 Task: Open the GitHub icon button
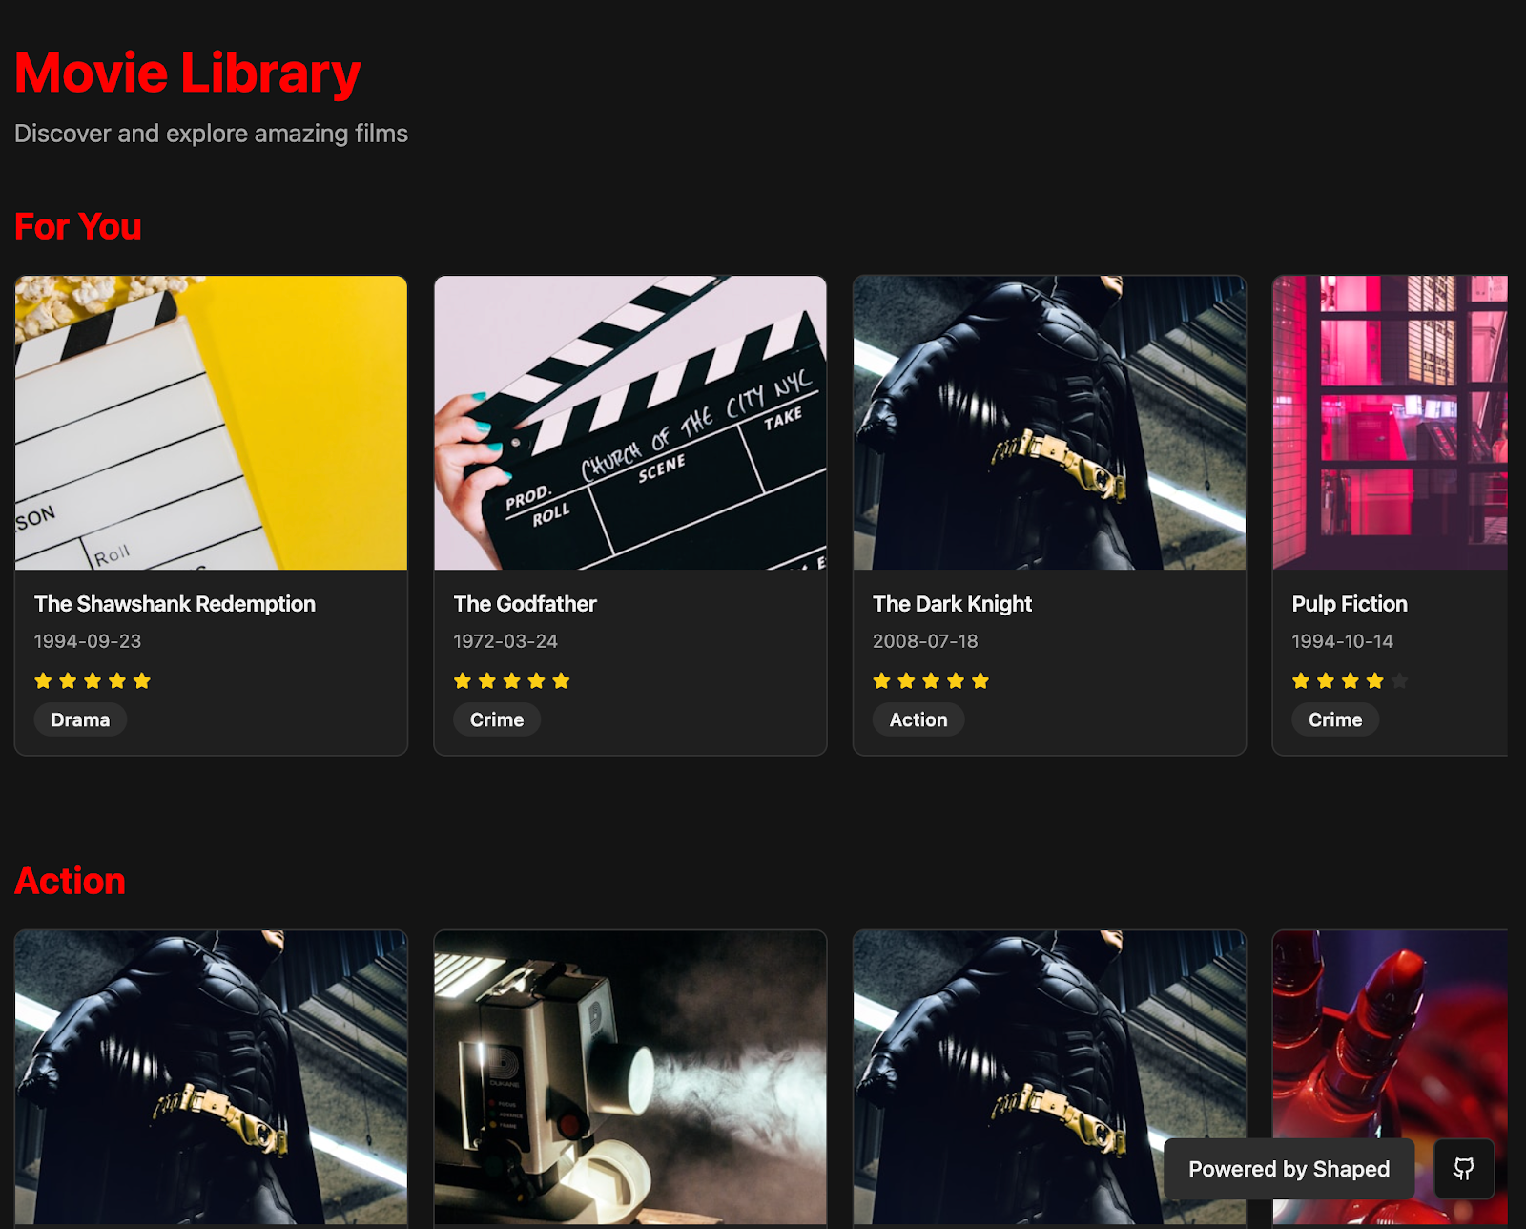pyautogui.click(x=1464, y=1168)
